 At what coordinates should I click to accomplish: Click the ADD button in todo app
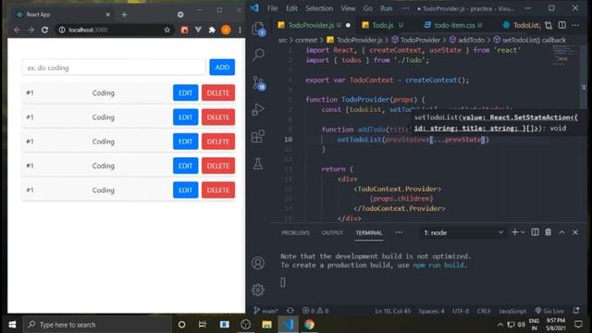[x=222, y=68]
